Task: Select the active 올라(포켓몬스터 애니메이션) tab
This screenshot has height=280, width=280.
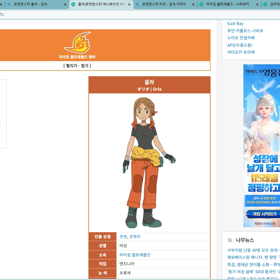Action: click(102, 4)
